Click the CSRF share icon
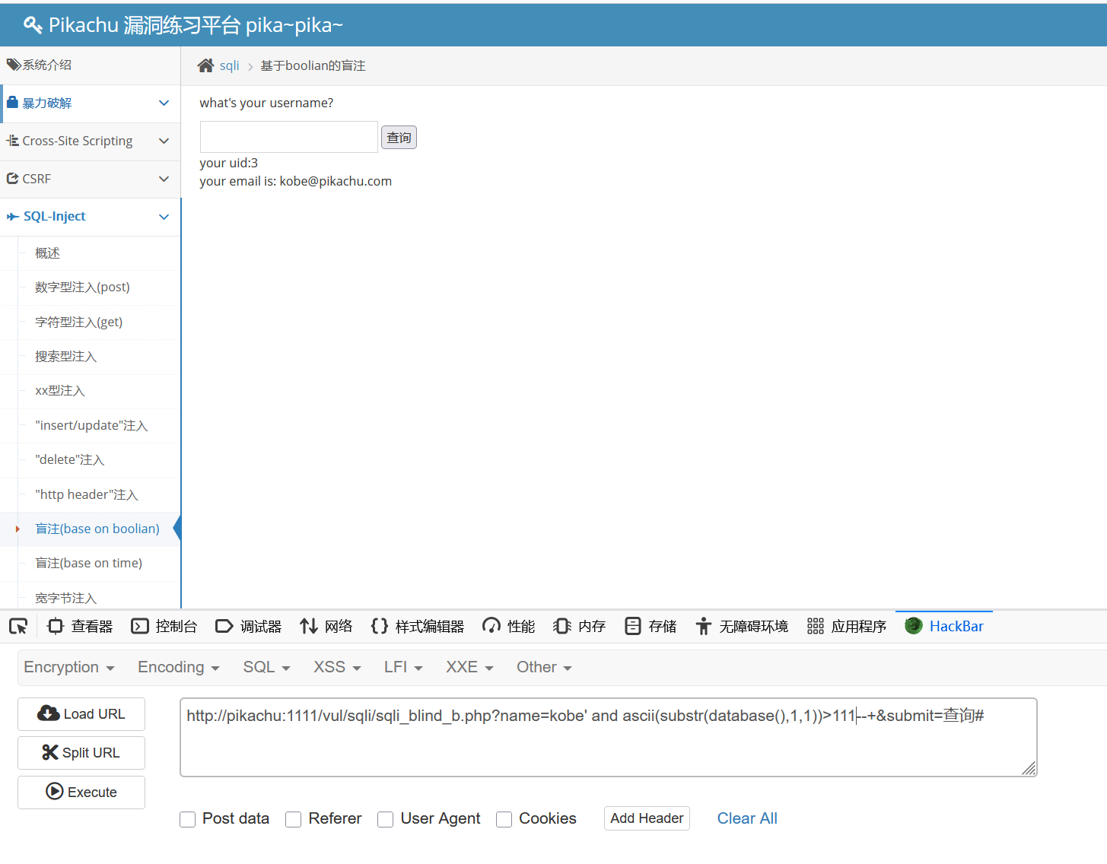The width and height of the screenshot is (1107, 864). pyautogui.click(x=12, y=179)
